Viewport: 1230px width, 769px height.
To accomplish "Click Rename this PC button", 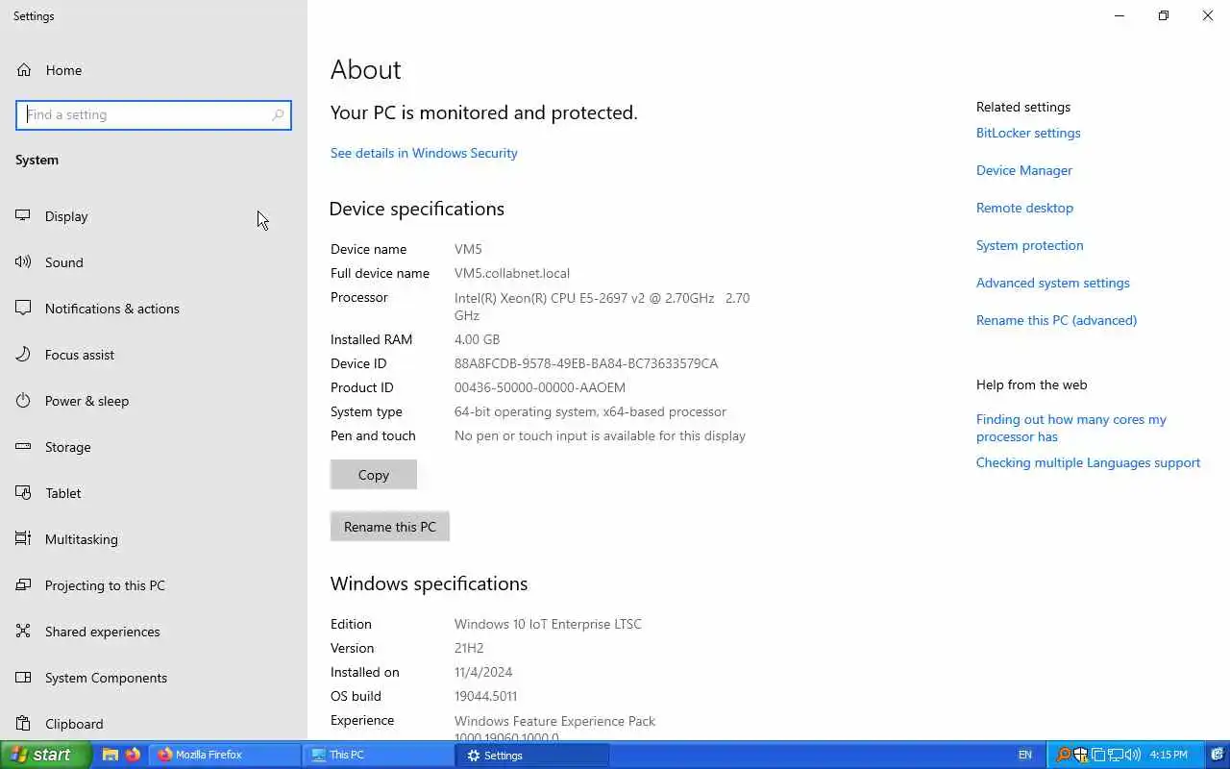I will click(x=390, y=527).
